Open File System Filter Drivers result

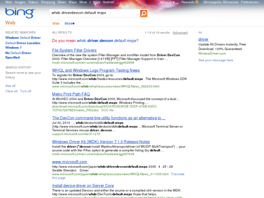click(x=74, y=50)
